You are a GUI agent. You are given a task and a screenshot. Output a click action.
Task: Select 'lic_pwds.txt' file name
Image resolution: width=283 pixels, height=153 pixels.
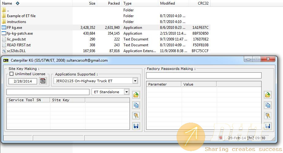click(17, 39)
